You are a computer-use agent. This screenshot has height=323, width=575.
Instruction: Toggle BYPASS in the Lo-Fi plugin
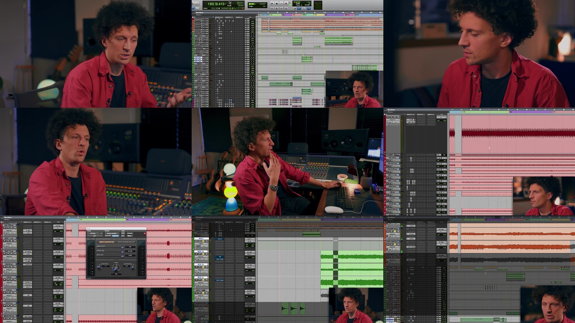(x=130, y=234)
